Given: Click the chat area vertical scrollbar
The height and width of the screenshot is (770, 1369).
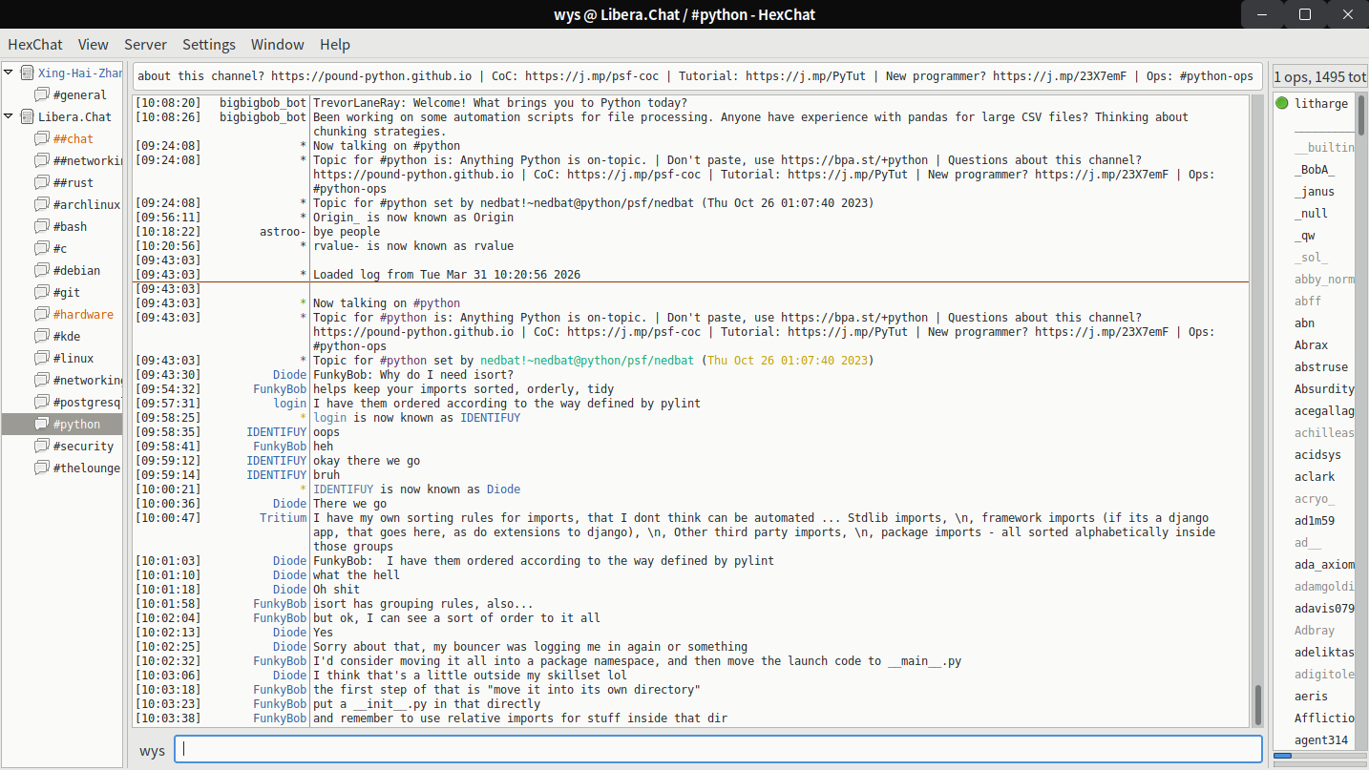Looking at the screenshot, I should point(1257,704).
